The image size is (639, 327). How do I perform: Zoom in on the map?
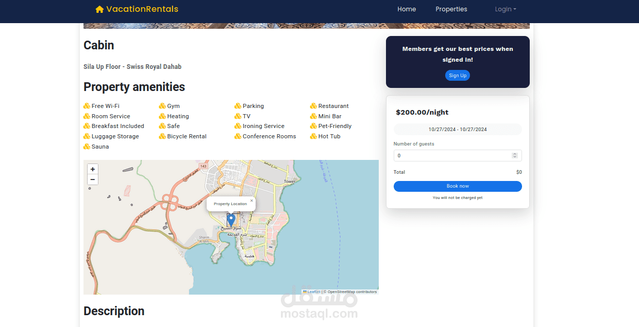tap(93, 169)
